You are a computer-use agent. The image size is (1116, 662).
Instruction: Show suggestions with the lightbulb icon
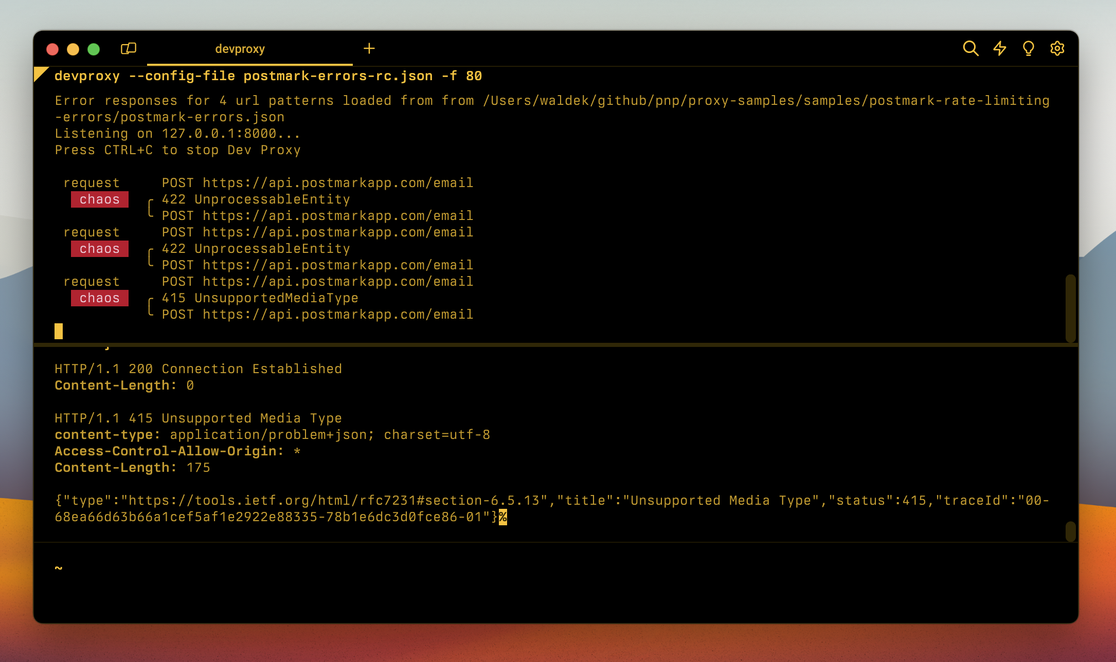[x=1029, y=48]
